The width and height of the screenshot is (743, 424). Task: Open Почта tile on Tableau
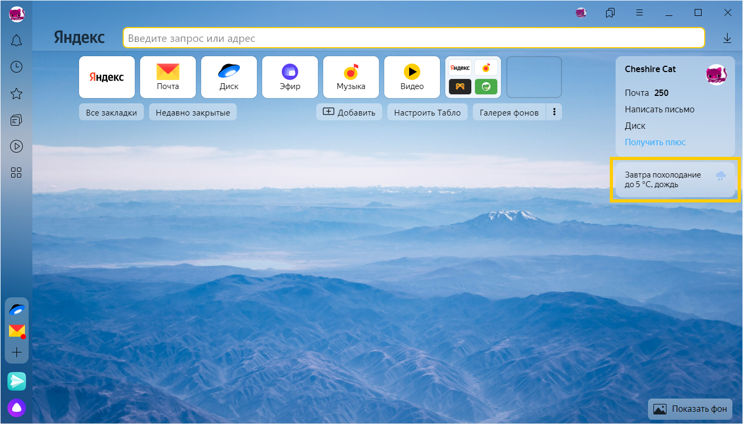[168, 77]
